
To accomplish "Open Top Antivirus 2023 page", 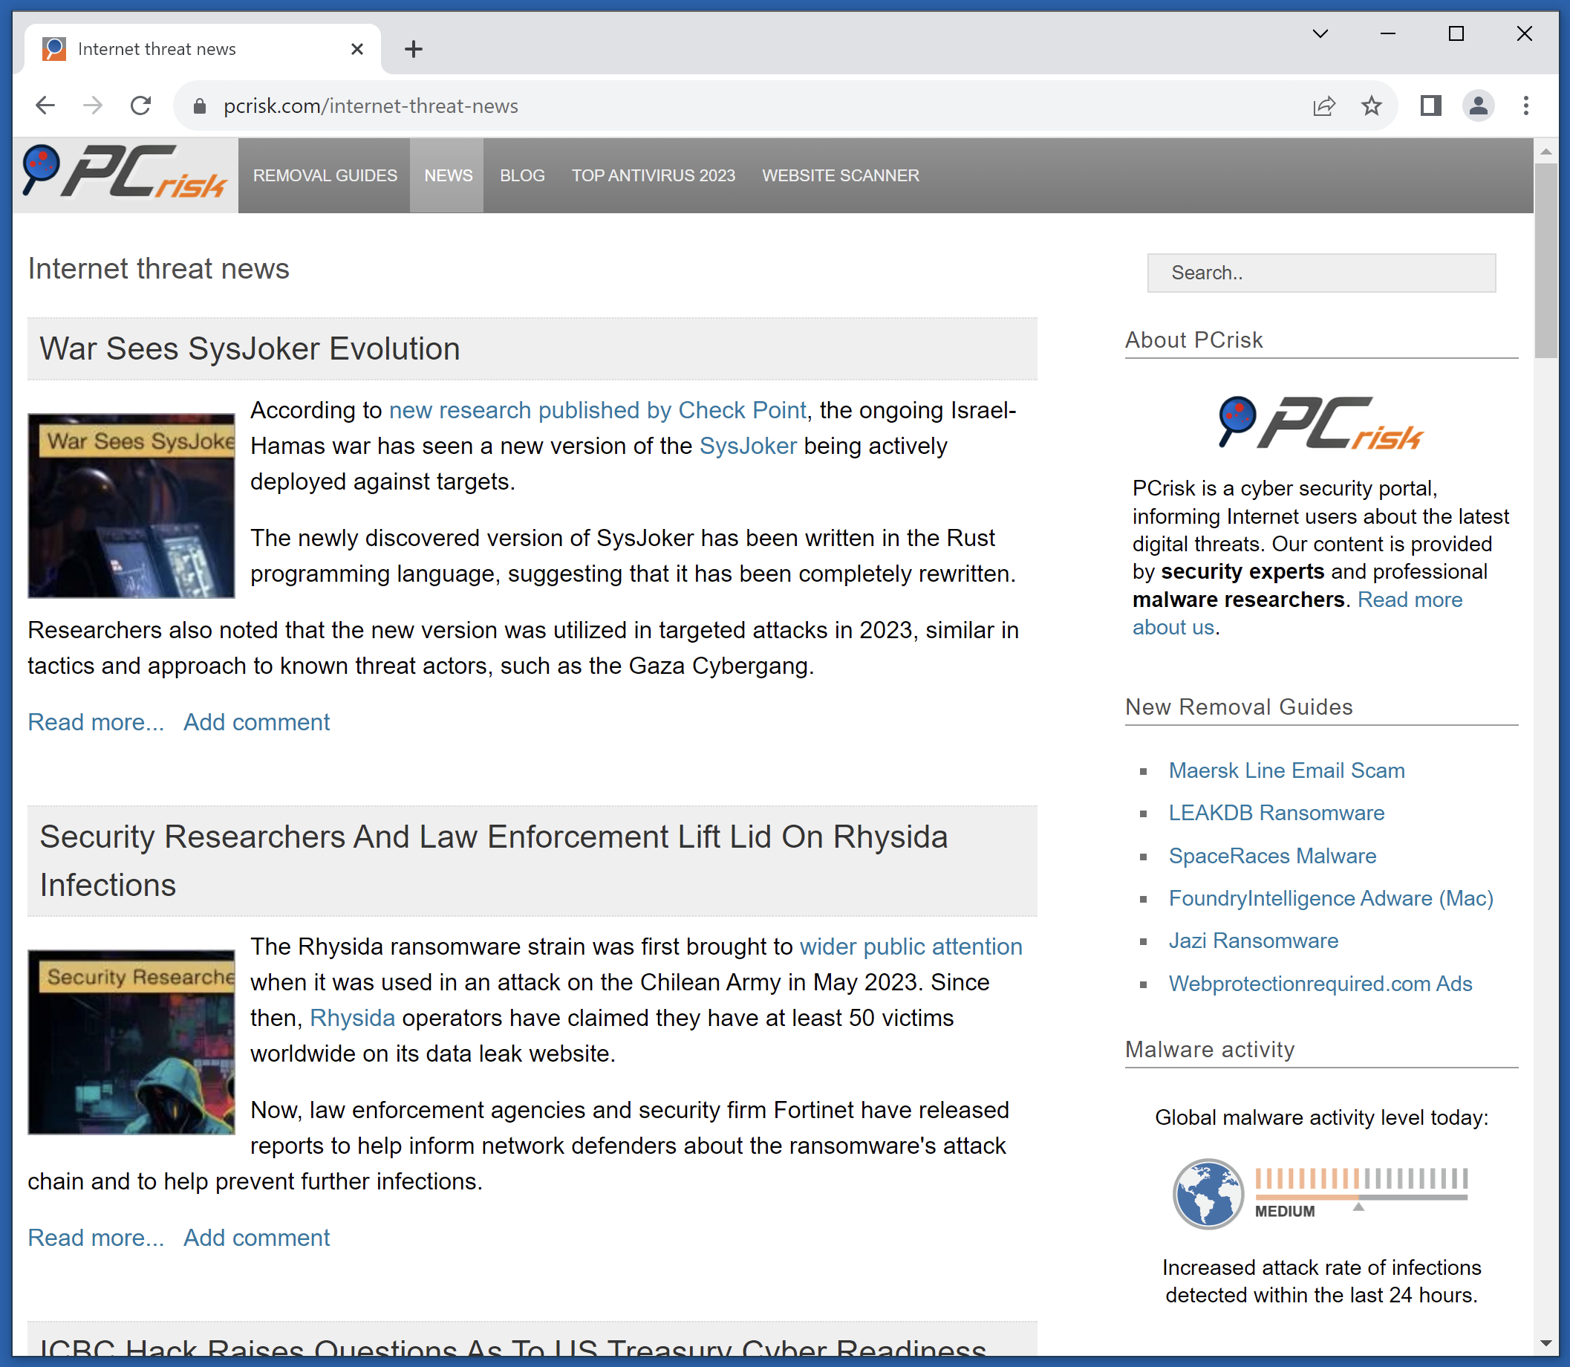I will click(x=654, y=175).
